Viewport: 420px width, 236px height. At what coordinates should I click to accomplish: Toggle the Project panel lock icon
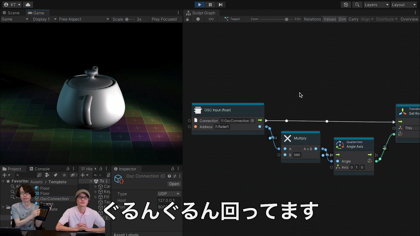point(68,169)
